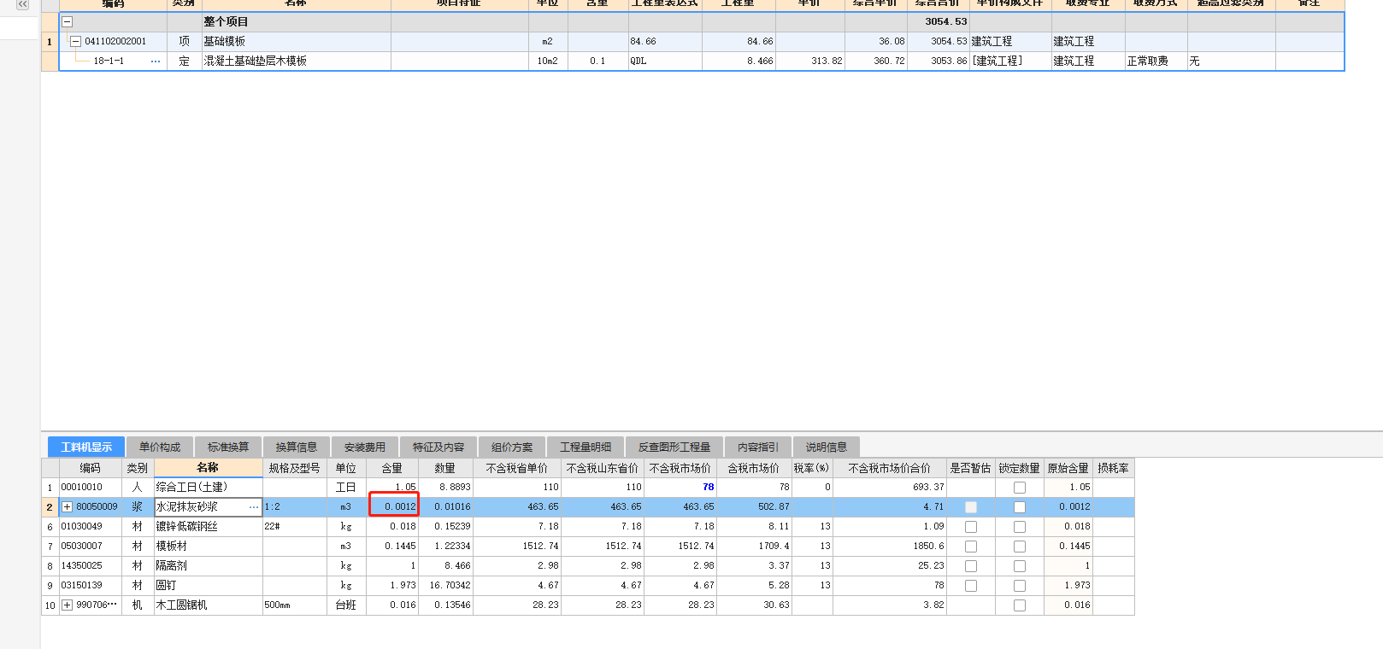Enable 锁定数量 for 模板材
The image size is (1383, 649).
1020,547
